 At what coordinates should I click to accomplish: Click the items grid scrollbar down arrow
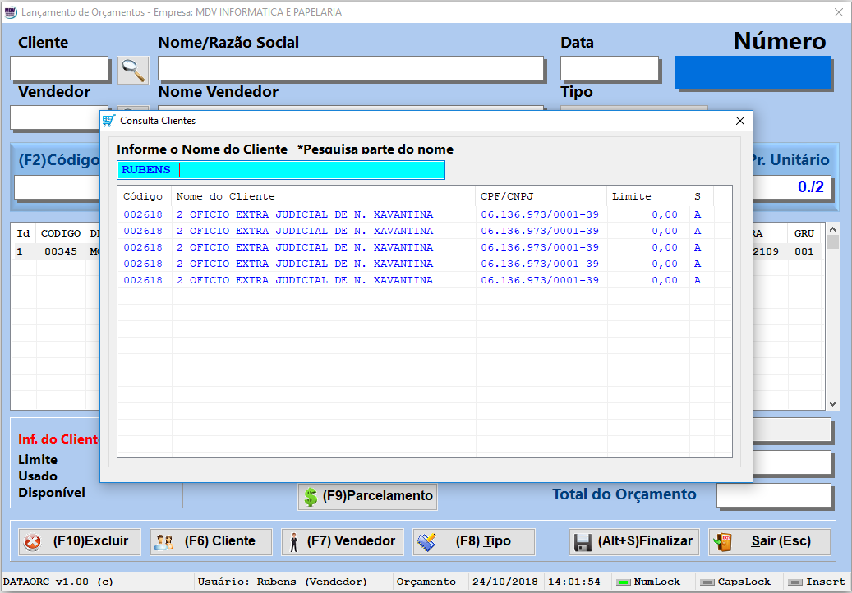click(832, 404)
